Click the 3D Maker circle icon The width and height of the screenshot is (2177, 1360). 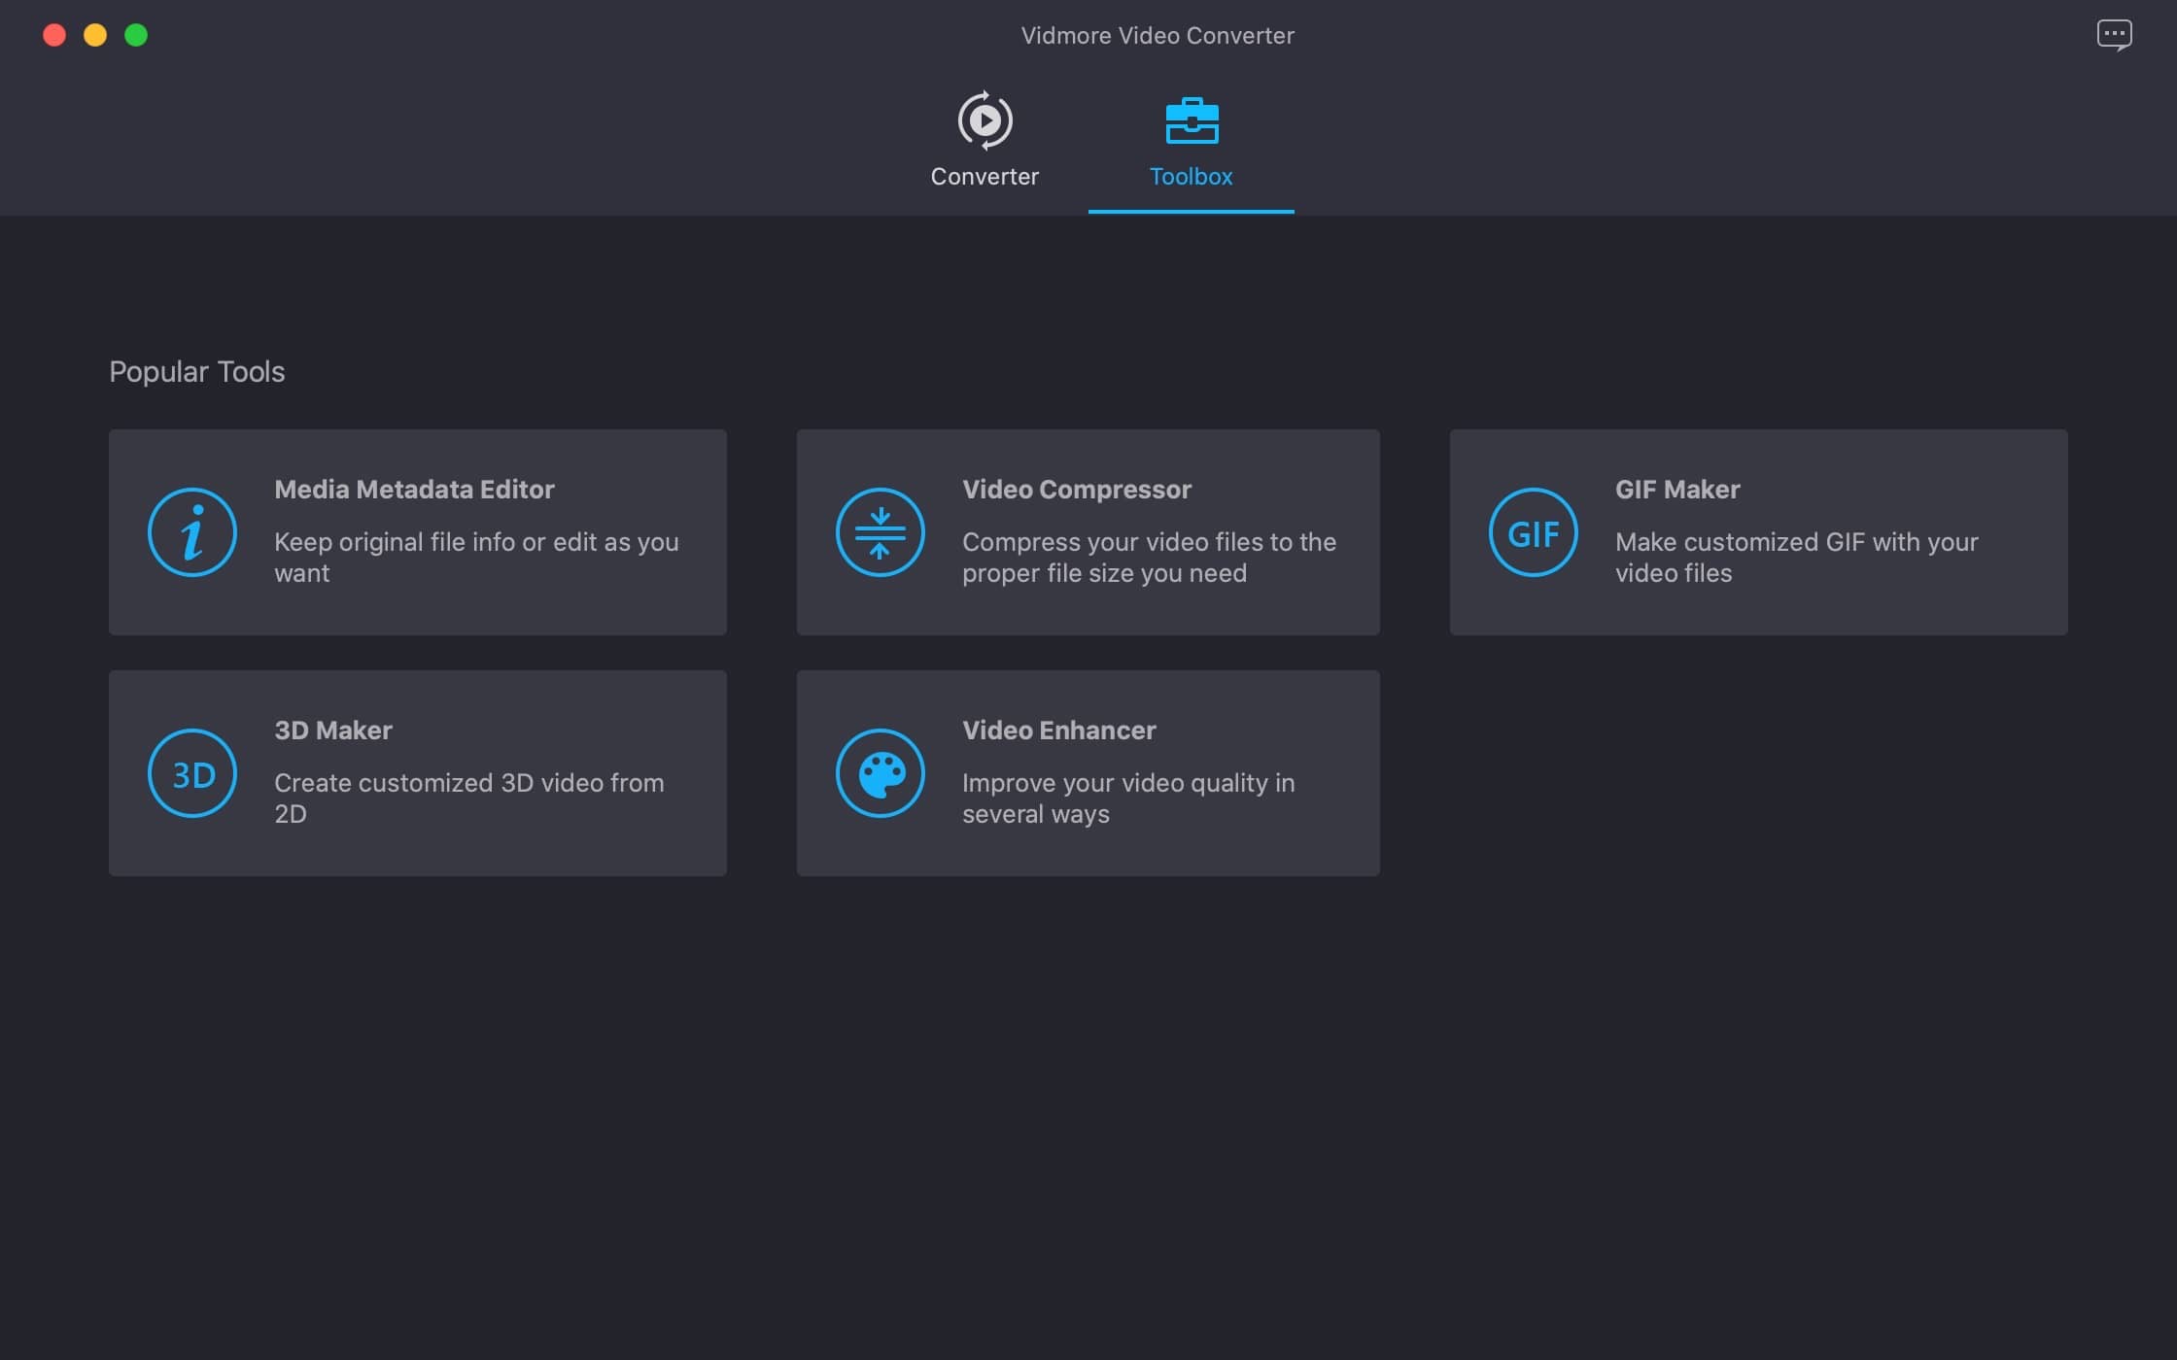[192, 773]
